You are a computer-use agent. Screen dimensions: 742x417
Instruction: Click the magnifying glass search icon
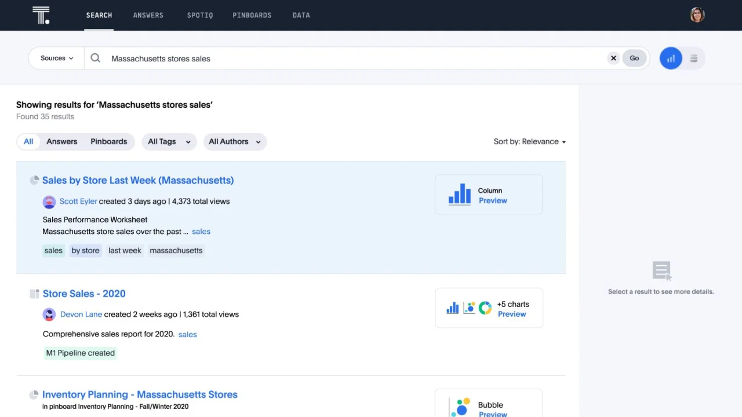click(x=96, y=58)
